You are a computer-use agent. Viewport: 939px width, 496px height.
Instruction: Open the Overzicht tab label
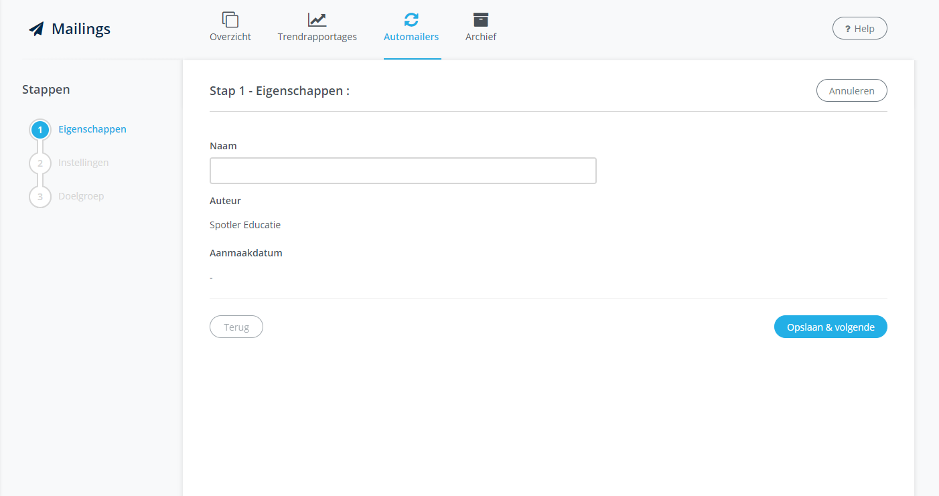point(230,37)
